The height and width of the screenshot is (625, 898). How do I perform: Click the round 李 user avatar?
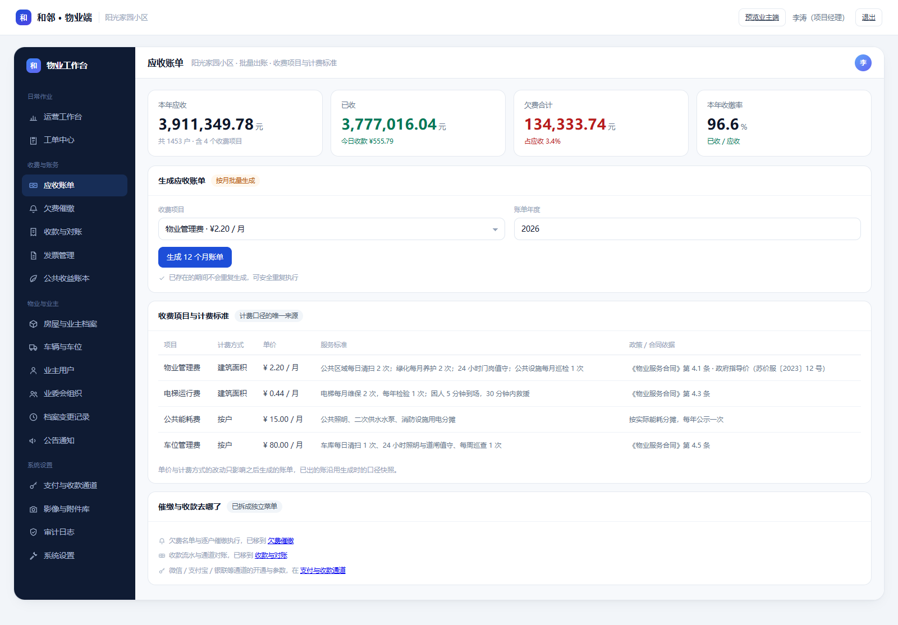pyautogui.click(x=863, y=63)
